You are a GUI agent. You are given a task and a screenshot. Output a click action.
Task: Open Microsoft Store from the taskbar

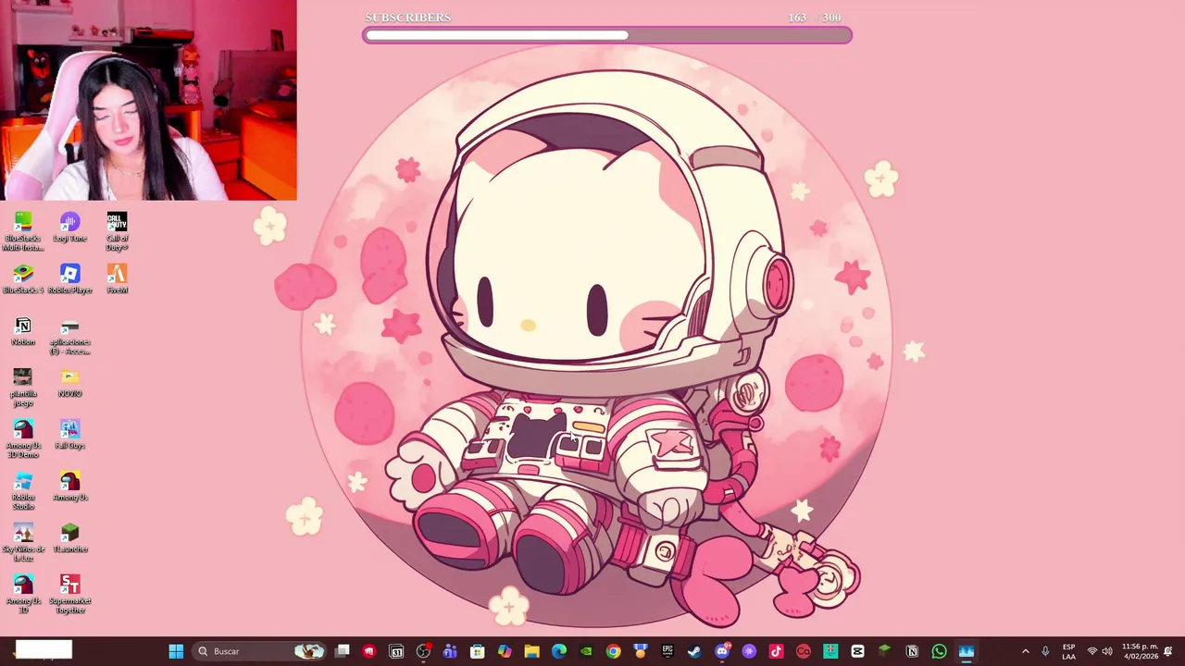coord(477,651)
